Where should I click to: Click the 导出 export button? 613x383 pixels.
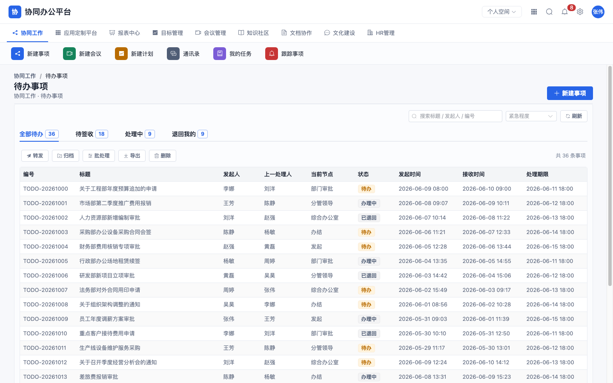point(132,156)
